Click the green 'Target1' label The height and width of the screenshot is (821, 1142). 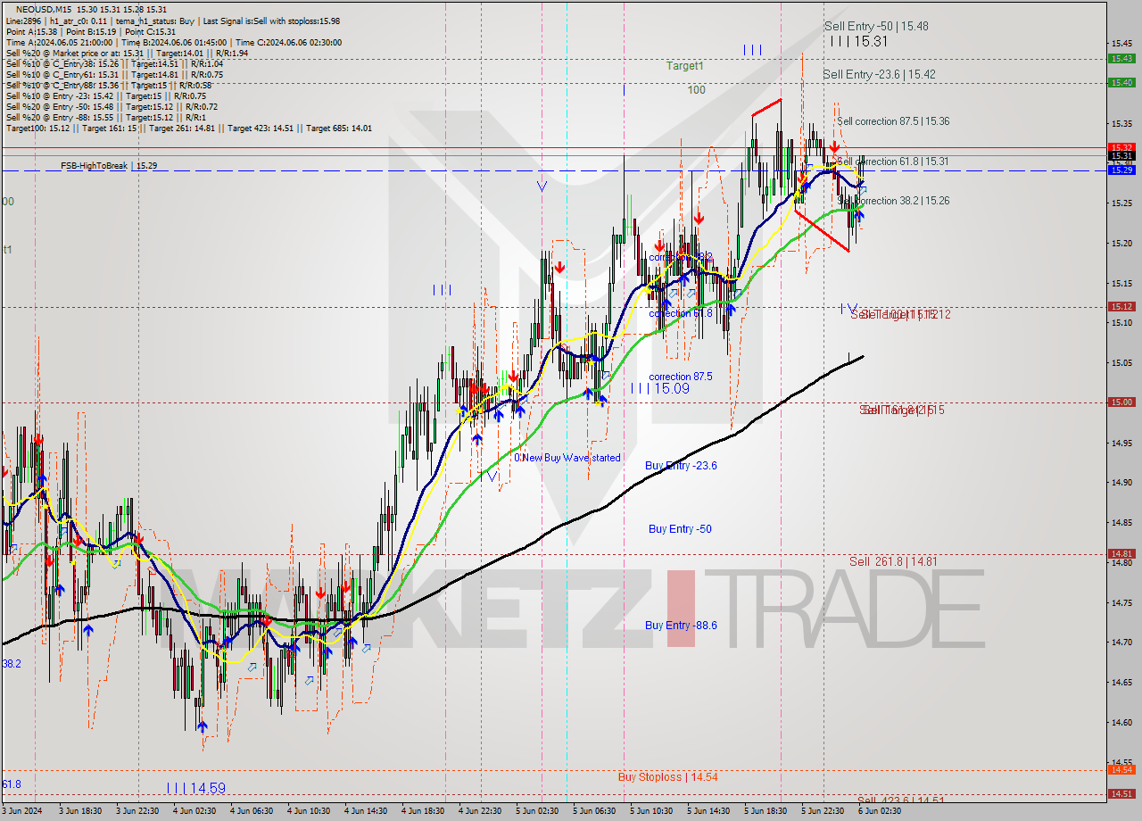pos(684,66)
